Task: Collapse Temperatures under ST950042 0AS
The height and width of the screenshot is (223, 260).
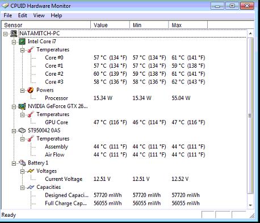Action: [22, 139]
